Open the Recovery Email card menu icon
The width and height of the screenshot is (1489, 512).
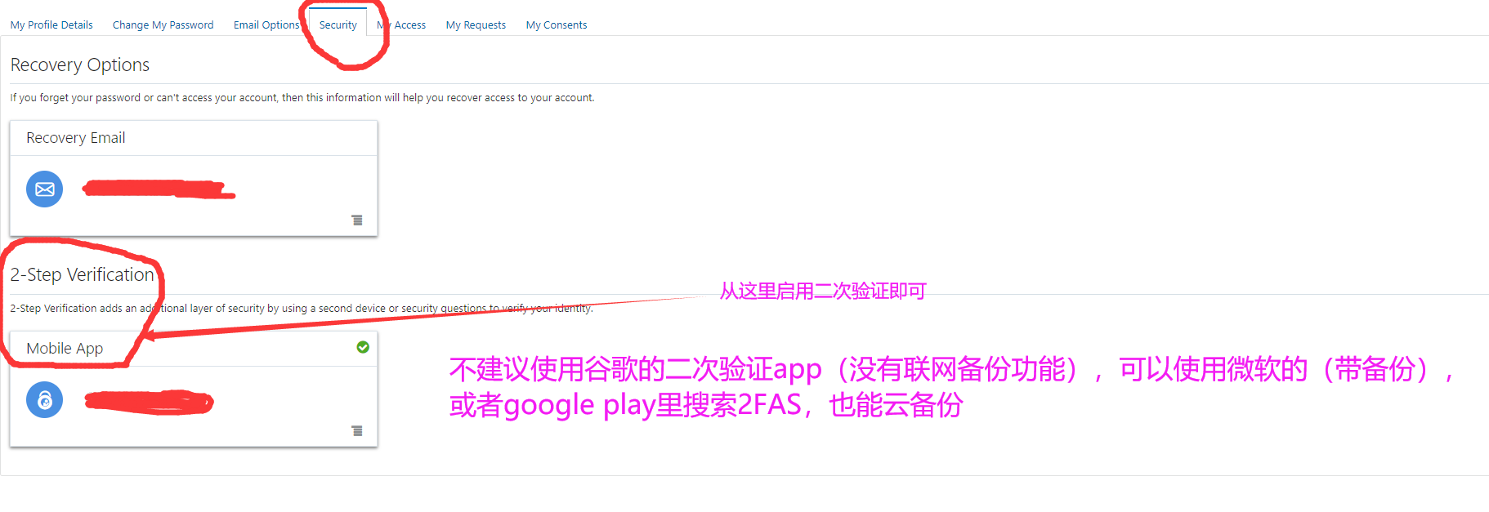(357, 220)
